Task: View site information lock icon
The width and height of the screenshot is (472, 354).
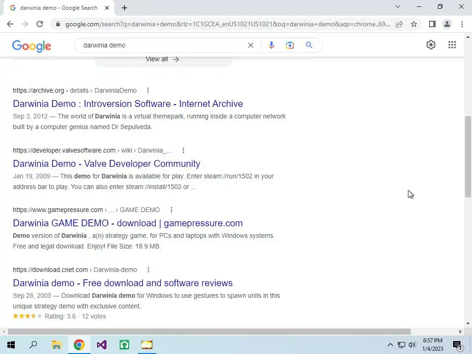Action: click(58, 24)
